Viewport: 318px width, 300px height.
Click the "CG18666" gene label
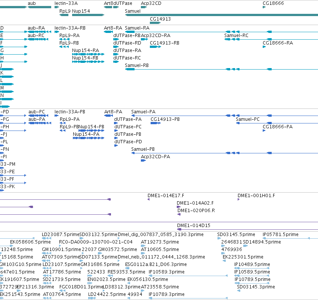click(273, 3)
